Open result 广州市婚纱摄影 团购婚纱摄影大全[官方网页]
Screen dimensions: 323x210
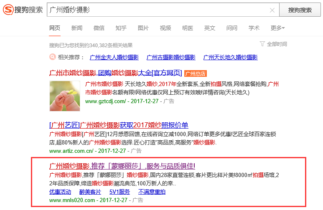click(116, 73)
